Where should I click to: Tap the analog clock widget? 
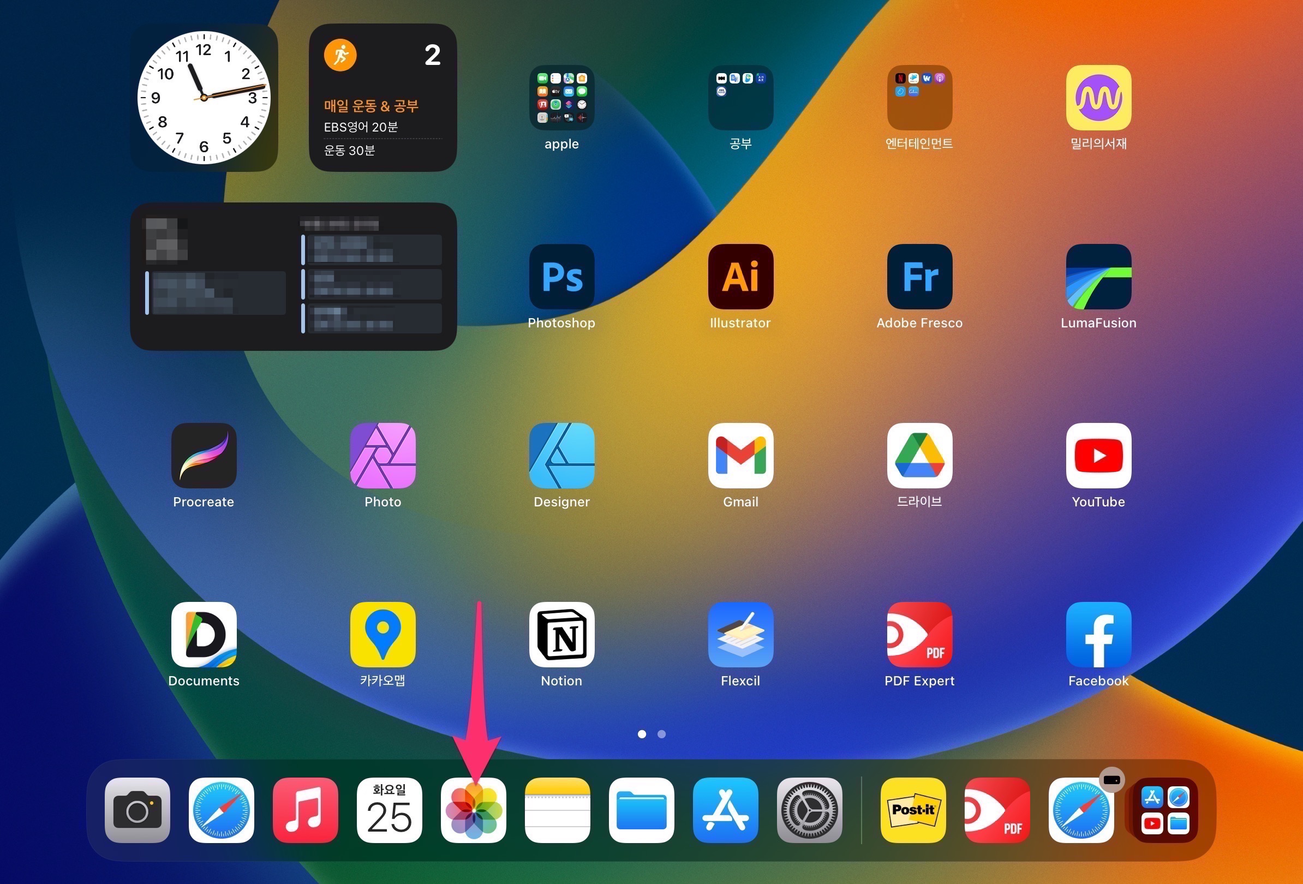coord(204,98)
